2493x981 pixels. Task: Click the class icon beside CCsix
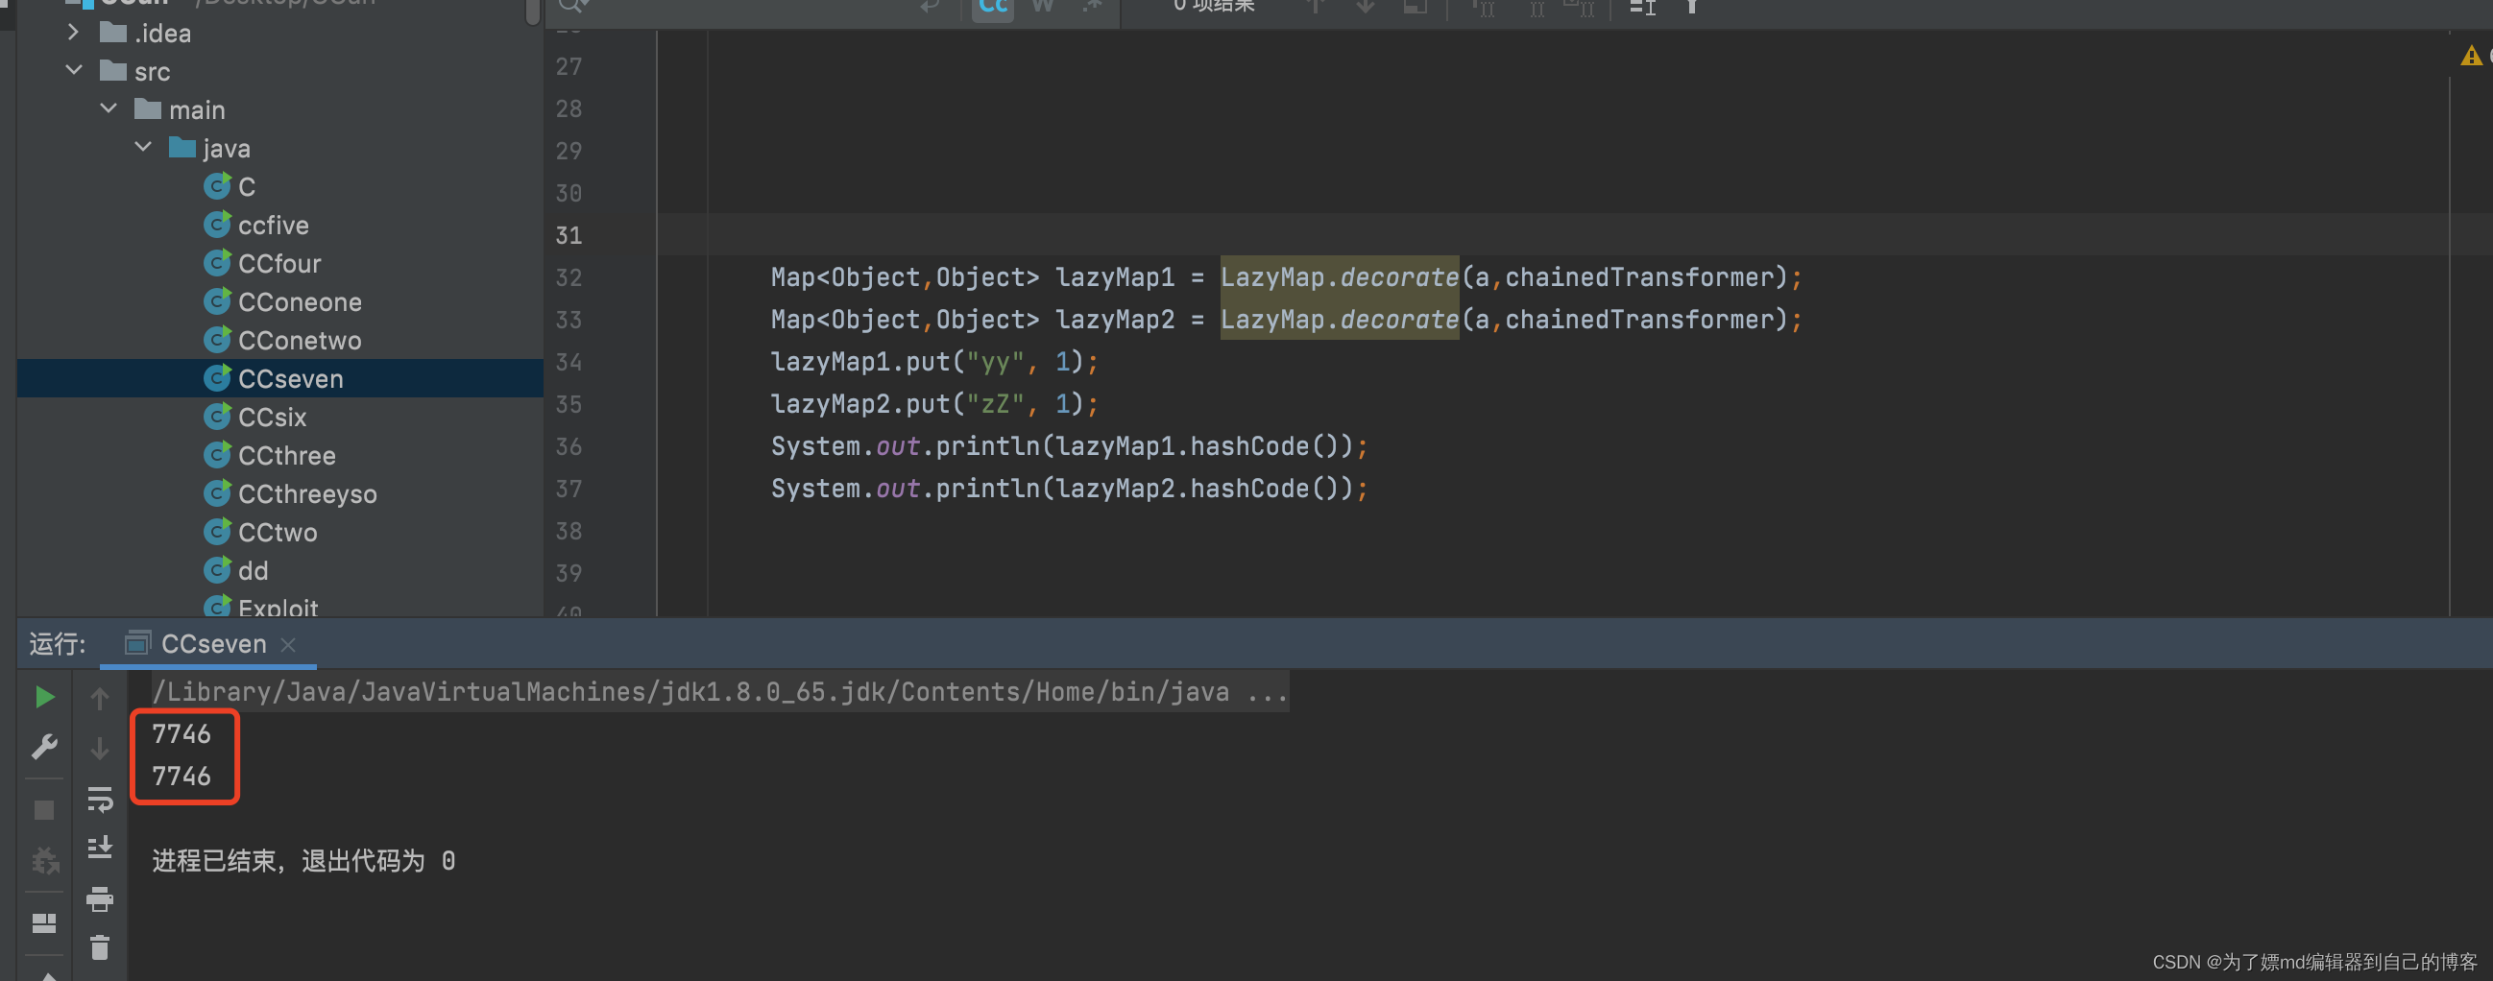coord(218,417)
